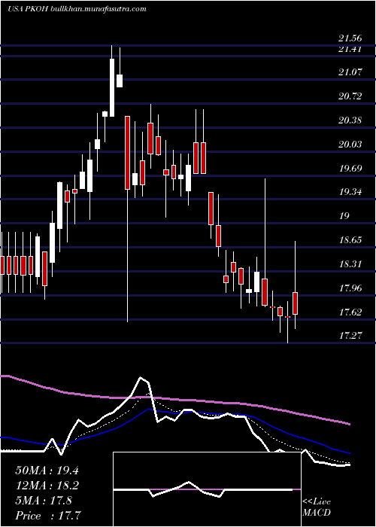The height and width of the screenshot is (527, 376).
Task: Click the 12MA : 18.2 readout
Action: 47,486
